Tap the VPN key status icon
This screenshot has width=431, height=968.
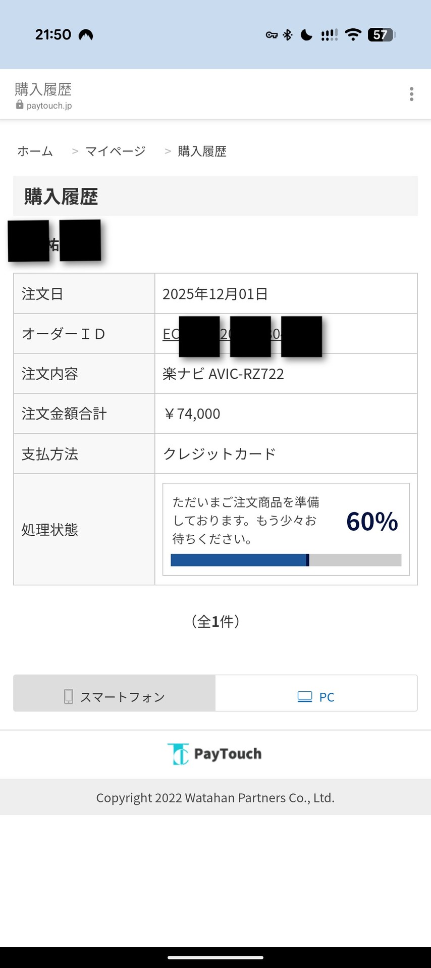point(272,34)
